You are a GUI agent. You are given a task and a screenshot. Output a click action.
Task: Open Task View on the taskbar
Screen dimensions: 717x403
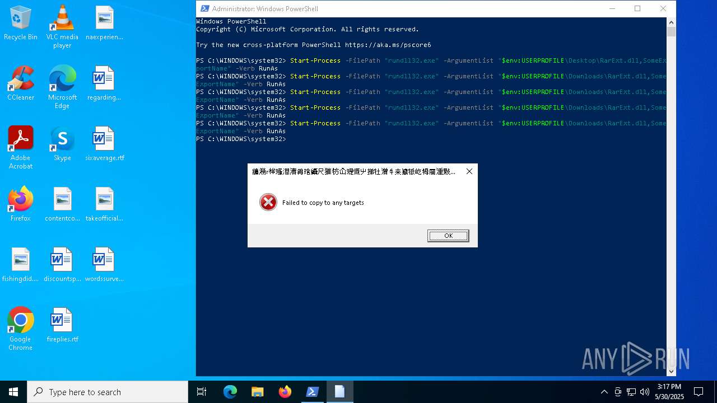click(202, 392)
